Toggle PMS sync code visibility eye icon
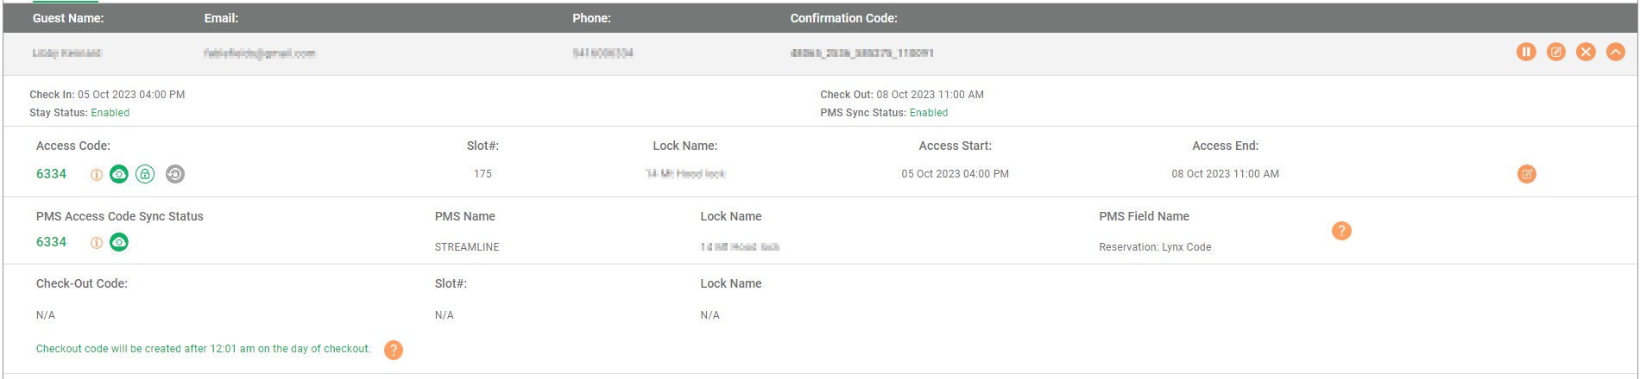The width and height of the screenshot is (1640, 379). click(119, 242)
